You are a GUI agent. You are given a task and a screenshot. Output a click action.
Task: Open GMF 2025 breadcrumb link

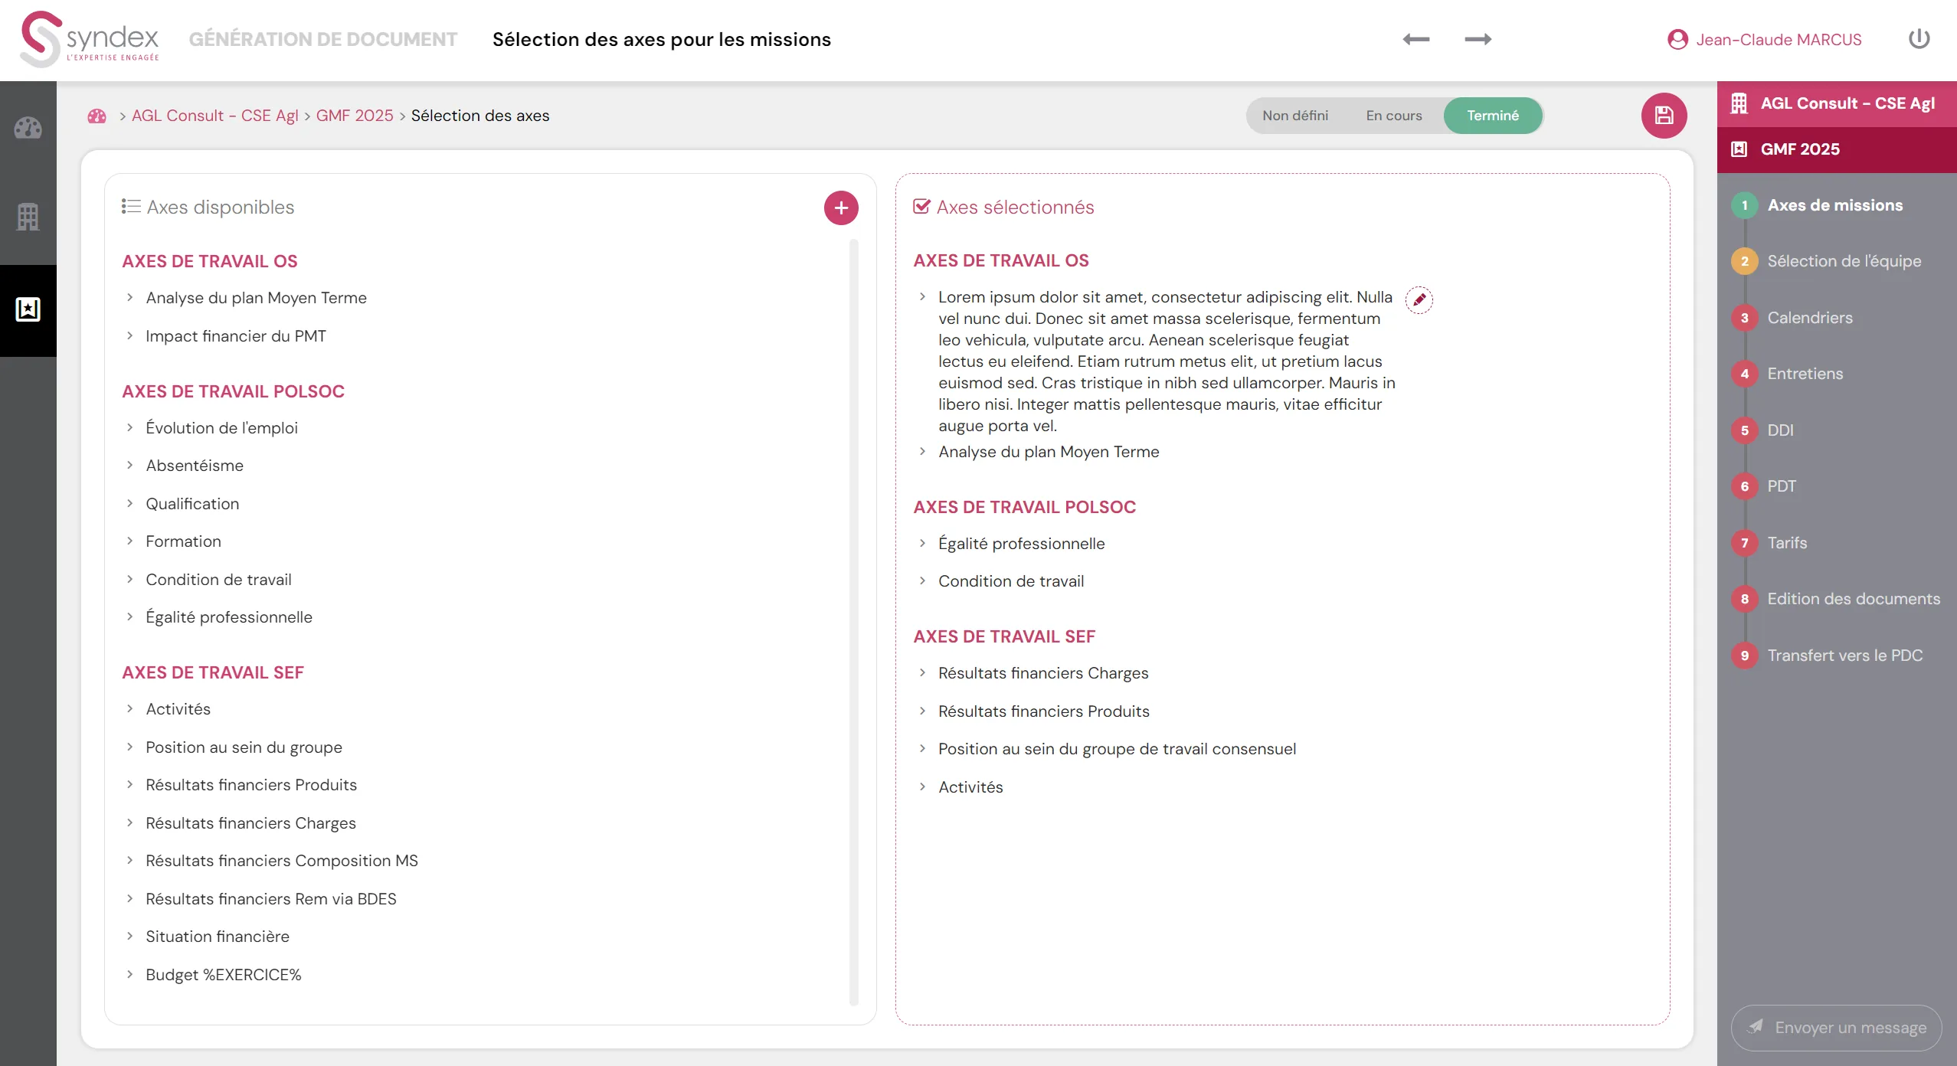(x=354, y=116)
